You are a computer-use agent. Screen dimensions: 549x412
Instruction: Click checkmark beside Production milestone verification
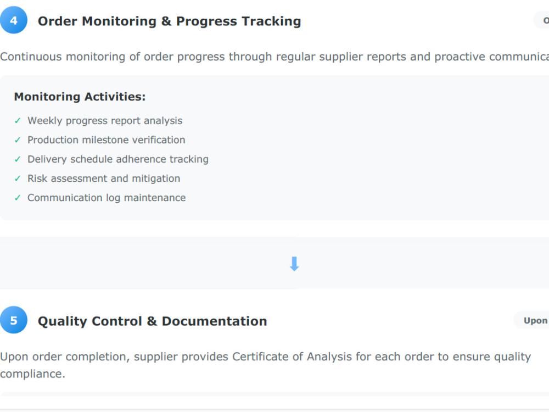click(18, 140)
